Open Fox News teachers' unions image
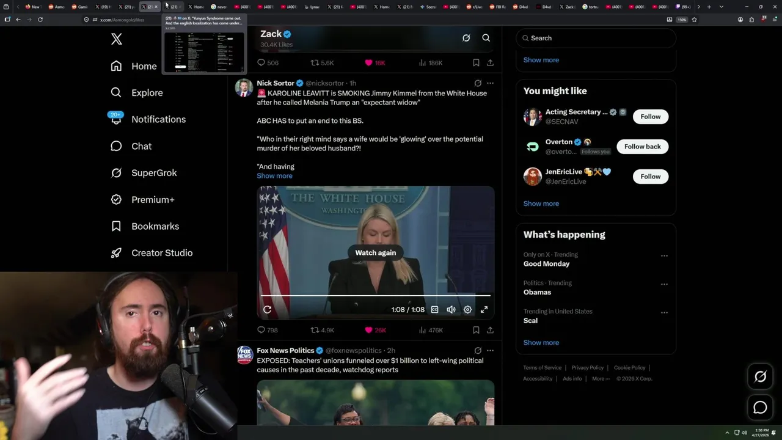Viewport: 782px width, 440px height. tap(376, 403)
